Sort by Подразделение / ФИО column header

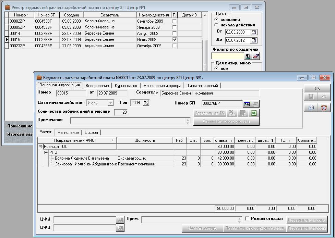pos(77,140)
